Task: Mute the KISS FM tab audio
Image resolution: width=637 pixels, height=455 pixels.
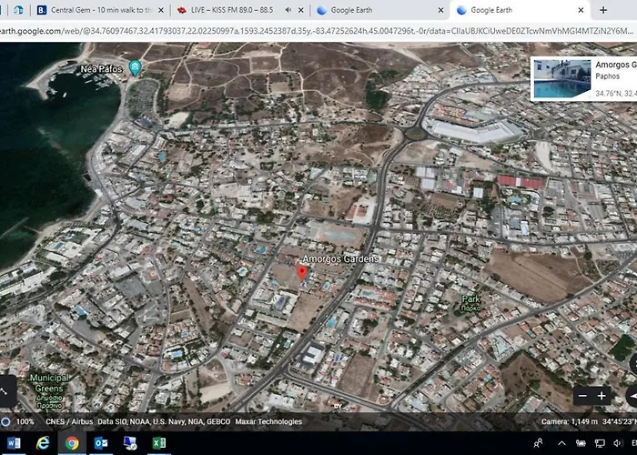Action: pos(288,10)
